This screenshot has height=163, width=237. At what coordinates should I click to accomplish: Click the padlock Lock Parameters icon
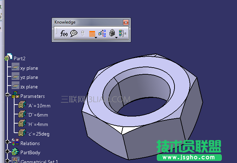pyautogui.click(x=112, y=33)
